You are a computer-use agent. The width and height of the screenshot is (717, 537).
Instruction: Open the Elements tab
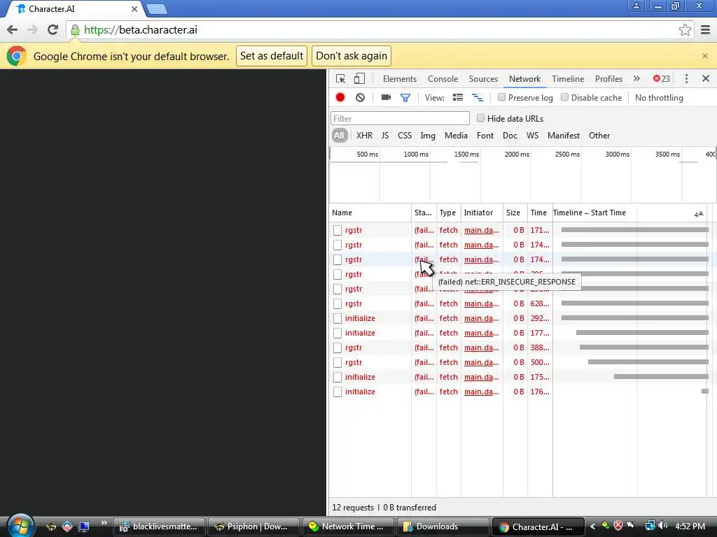(400, 79)
